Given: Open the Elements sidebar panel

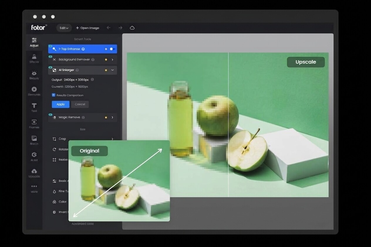Looking at the screenshot, I should click(34, 91).
